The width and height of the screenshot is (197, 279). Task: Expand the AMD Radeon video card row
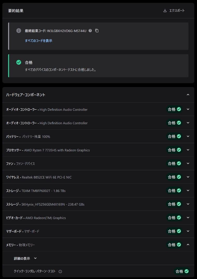coord(188,218)
